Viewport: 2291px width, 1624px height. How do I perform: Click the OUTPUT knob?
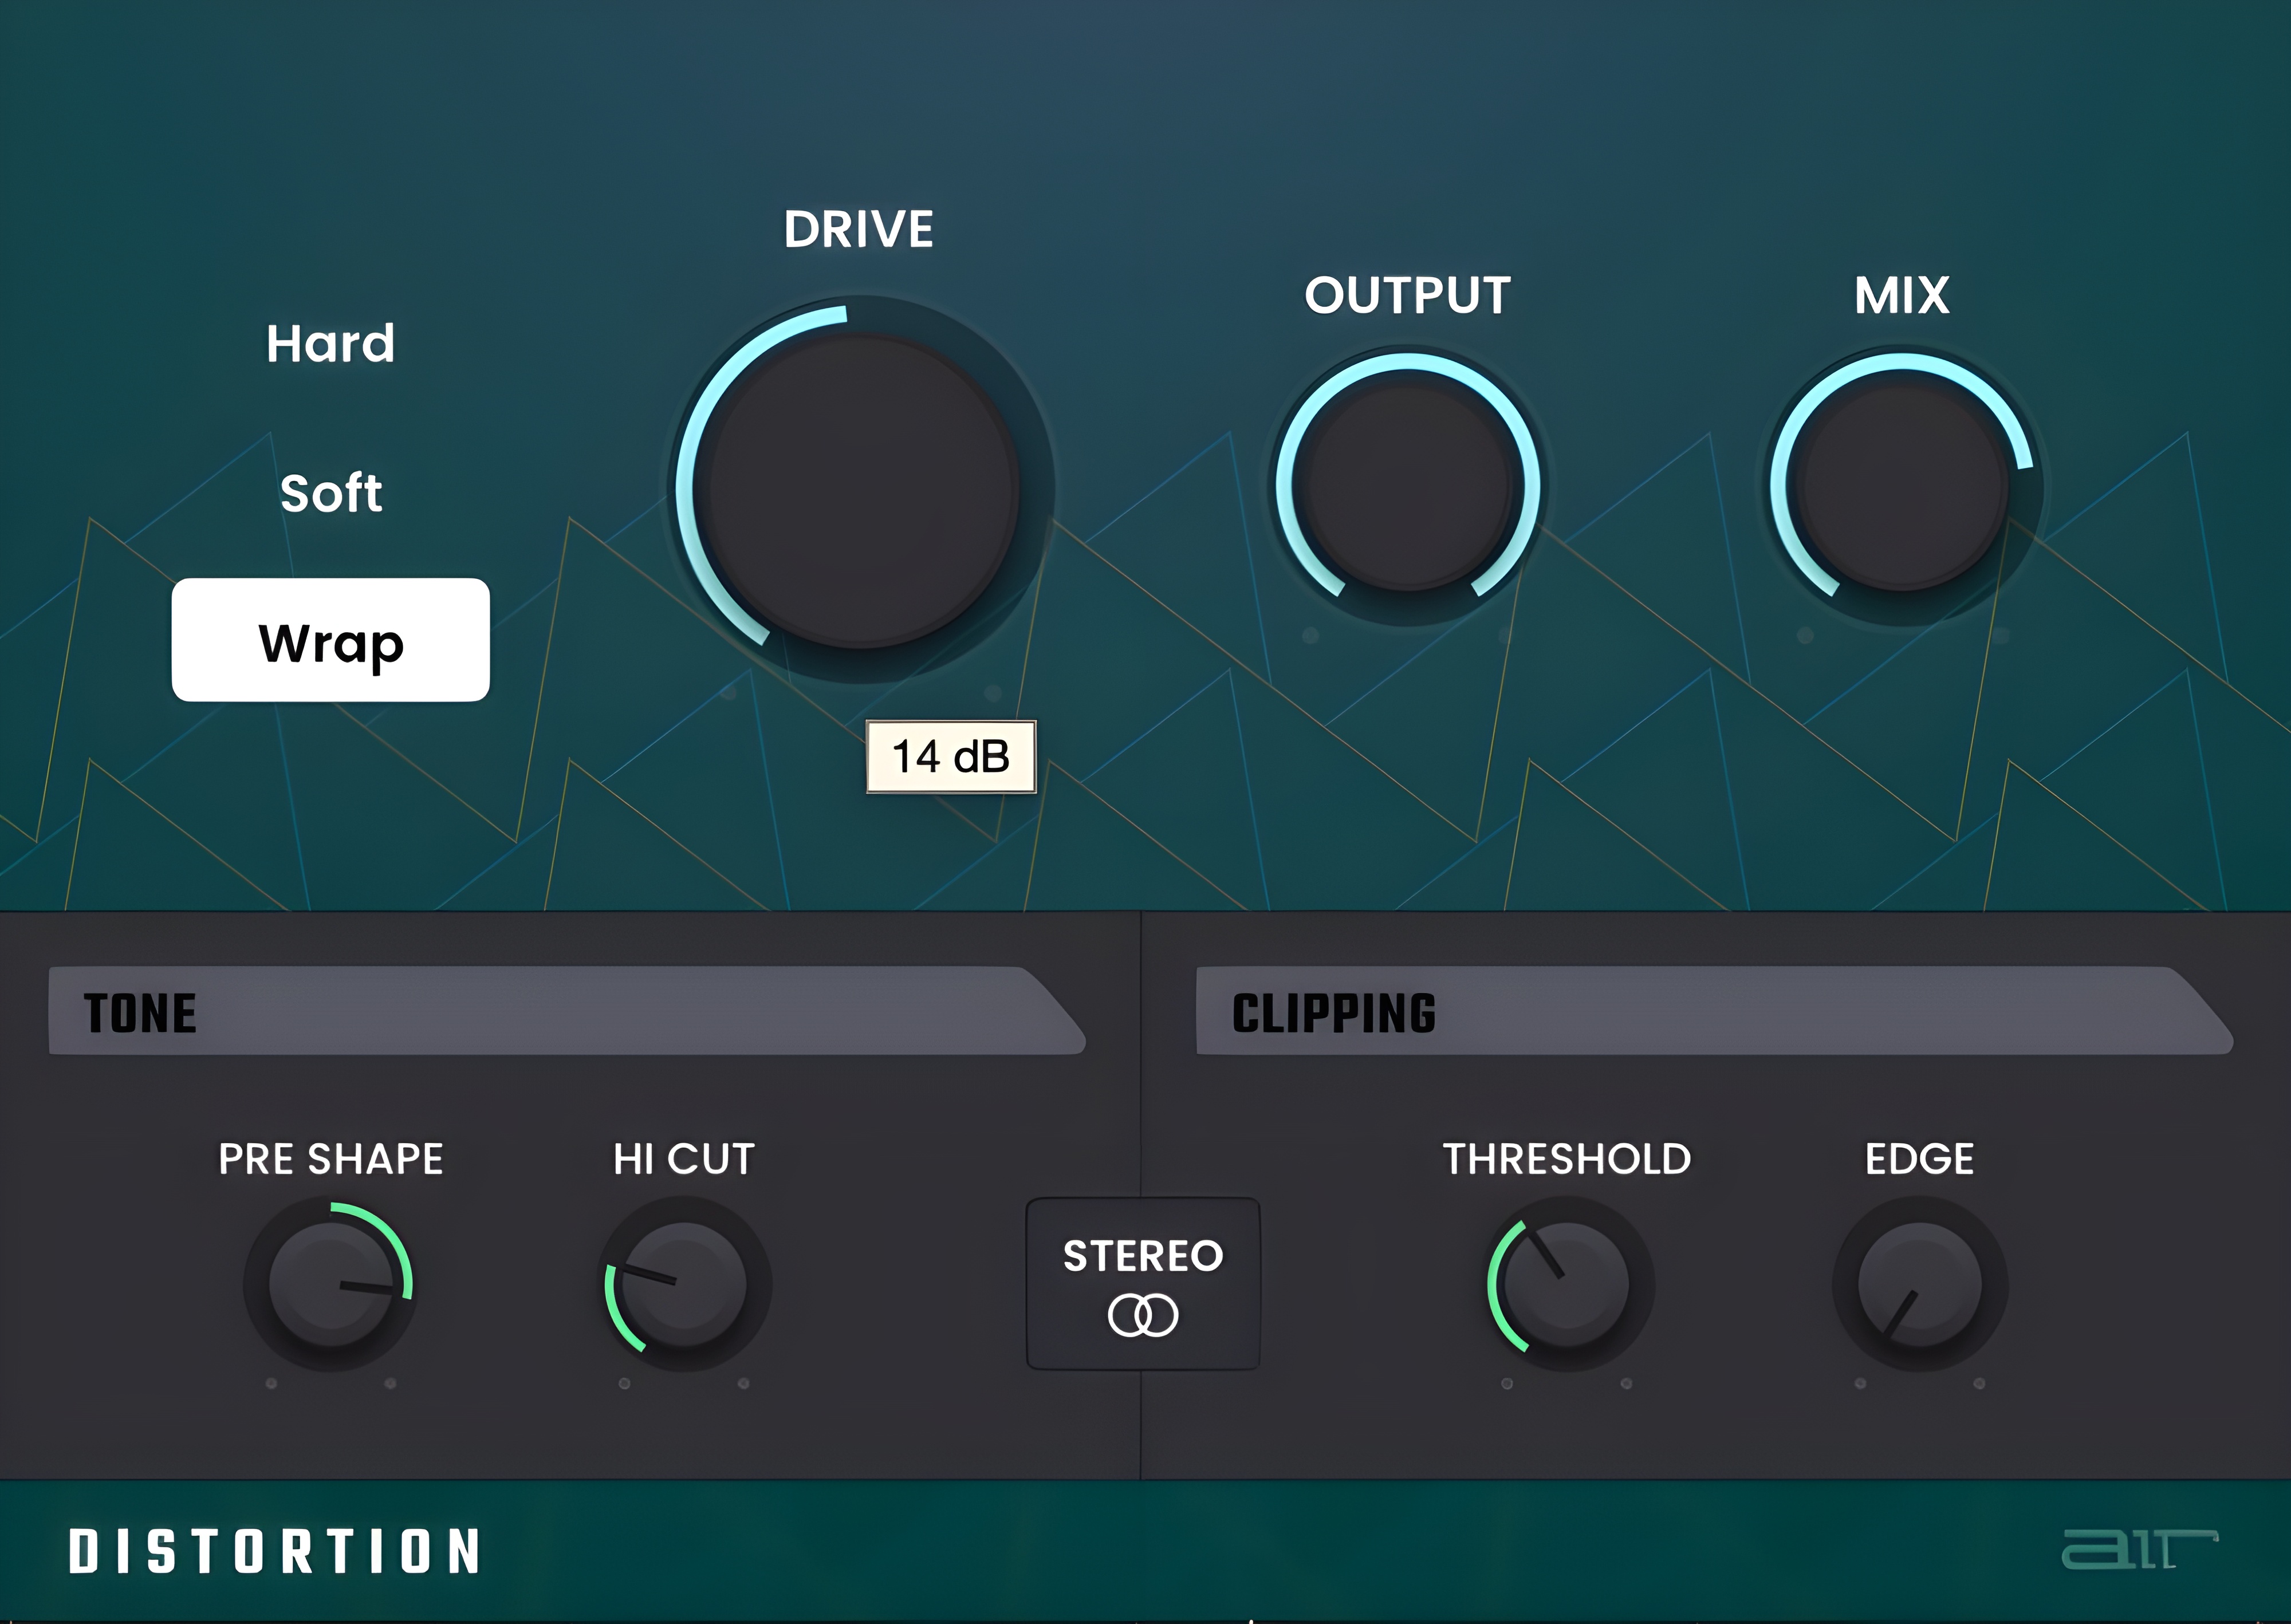[1407, 487]
